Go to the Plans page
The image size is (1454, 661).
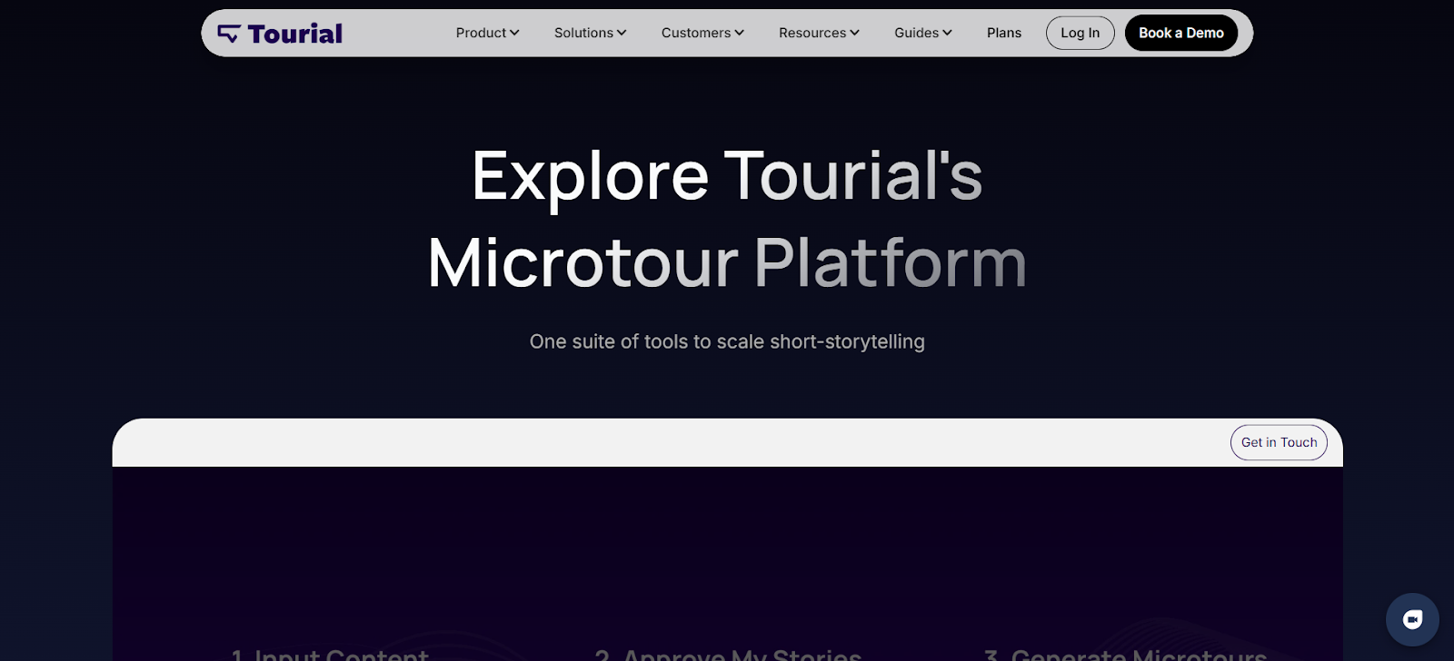pyautogui.click(x=1004, y=33)
